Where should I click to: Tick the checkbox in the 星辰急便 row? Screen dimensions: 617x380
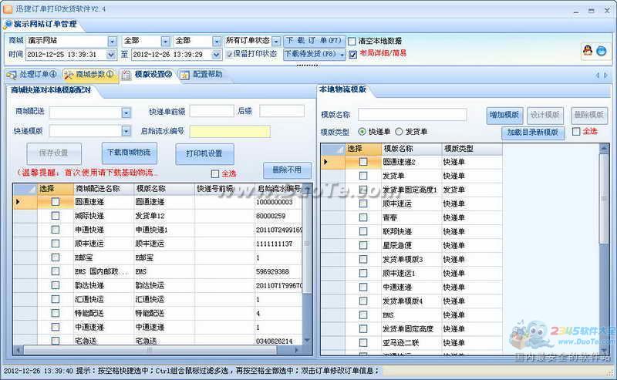[x=363, y=245]
